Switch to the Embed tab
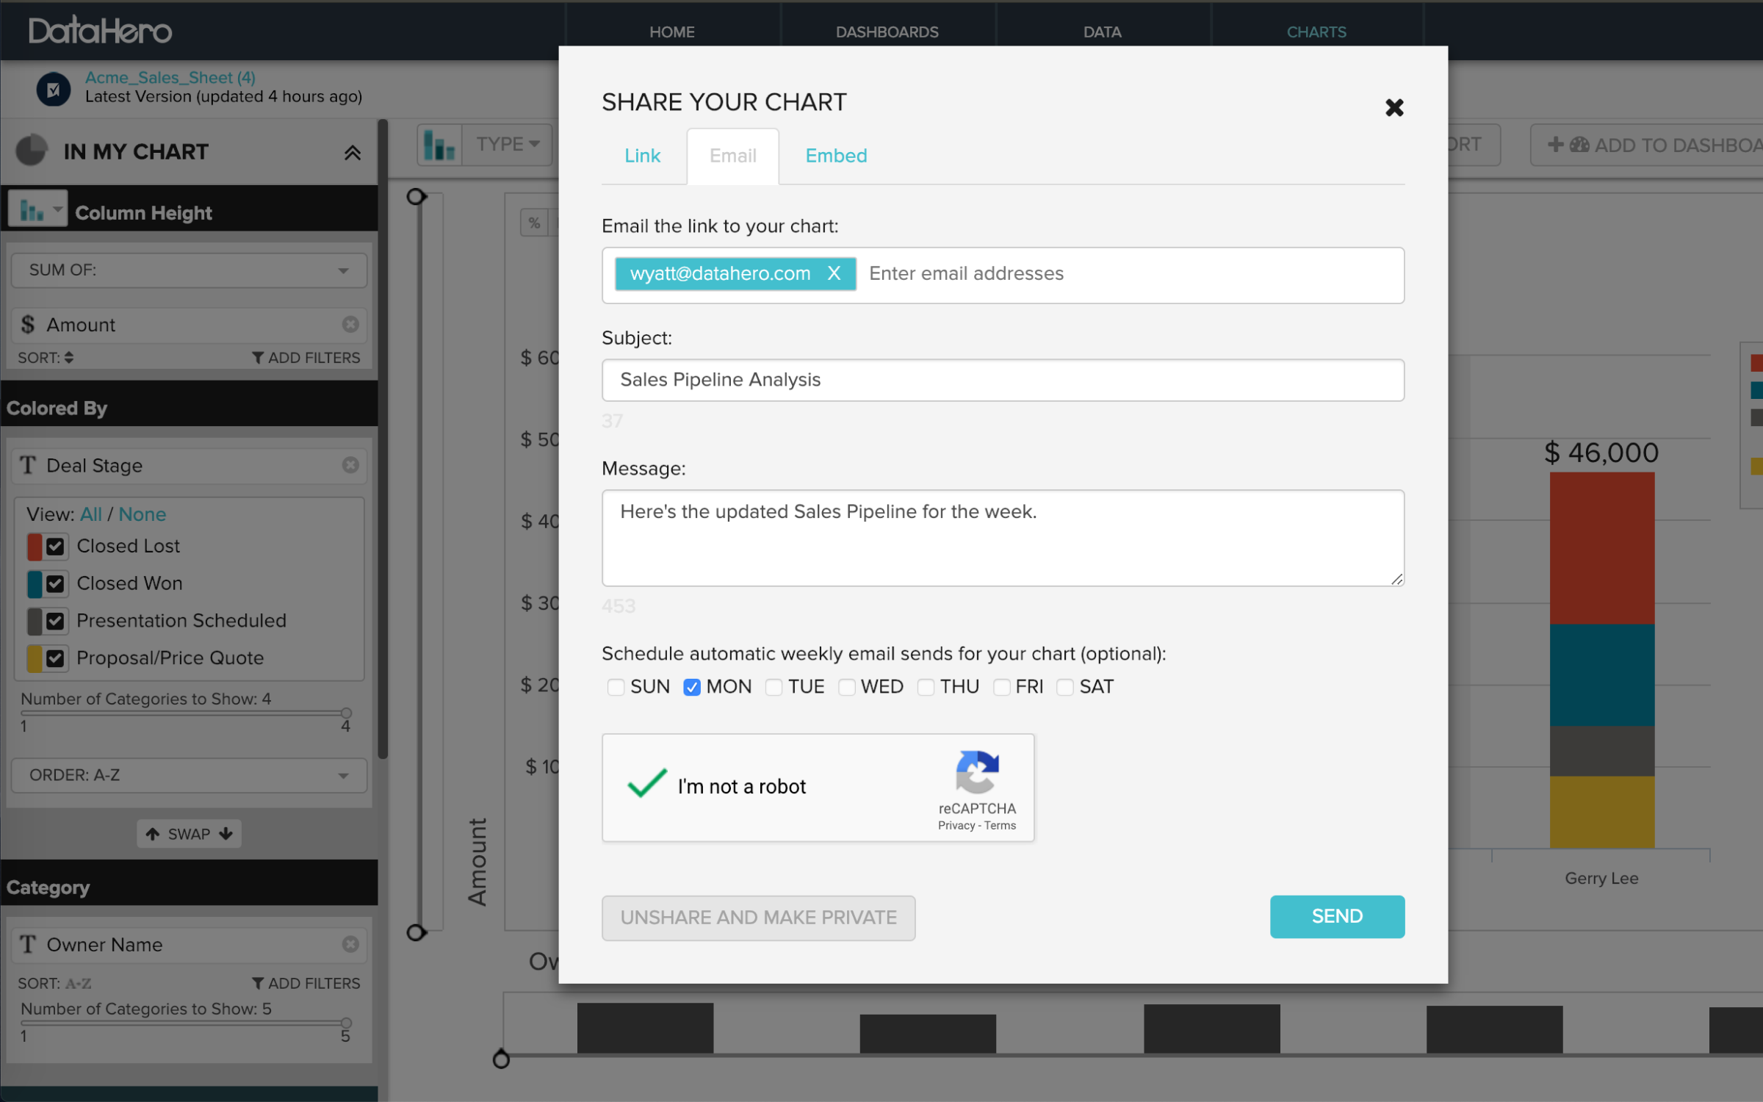The height and width of the screenshot is (1102, 1763). click(x=835, y=156)
